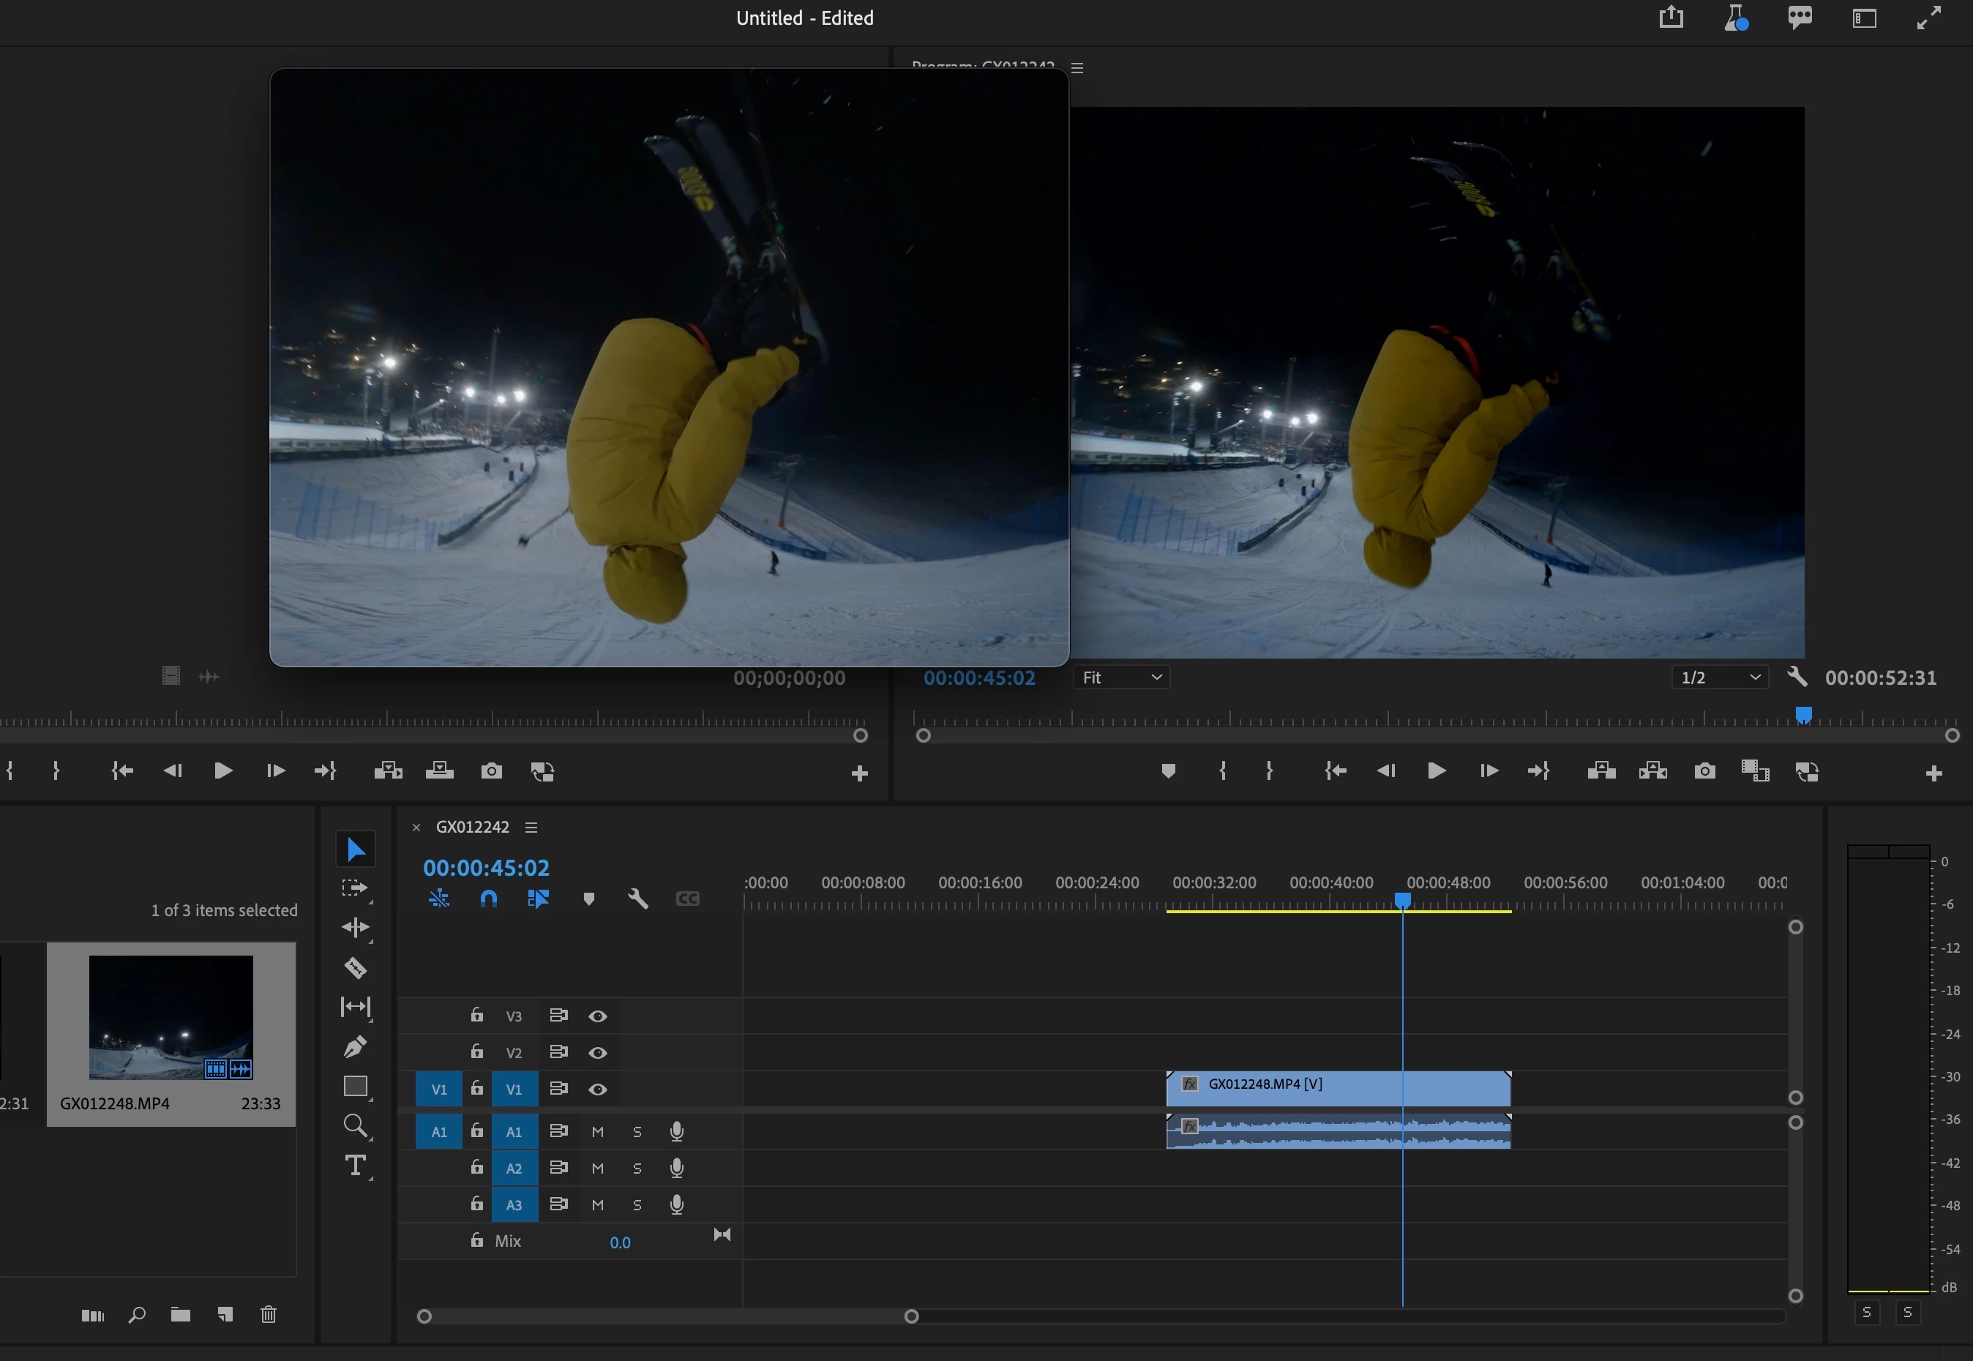Screen dimensions: 1973x1361
Task: Play the Program monitor sequence
Action: (x=1436, y=771)
